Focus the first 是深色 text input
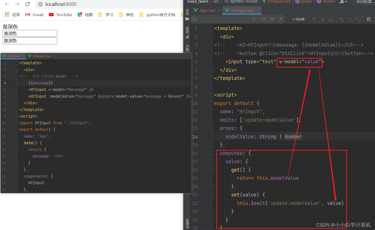The width and height of the screenshot is (375, 230). point(30,34)
